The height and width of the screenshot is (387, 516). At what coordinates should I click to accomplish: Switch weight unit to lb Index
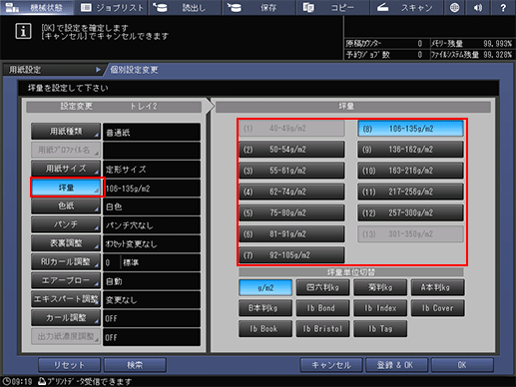[x=380, y=308]
